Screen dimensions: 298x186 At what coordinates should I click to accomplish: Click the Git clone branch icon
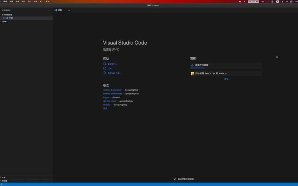coord(105,73)
